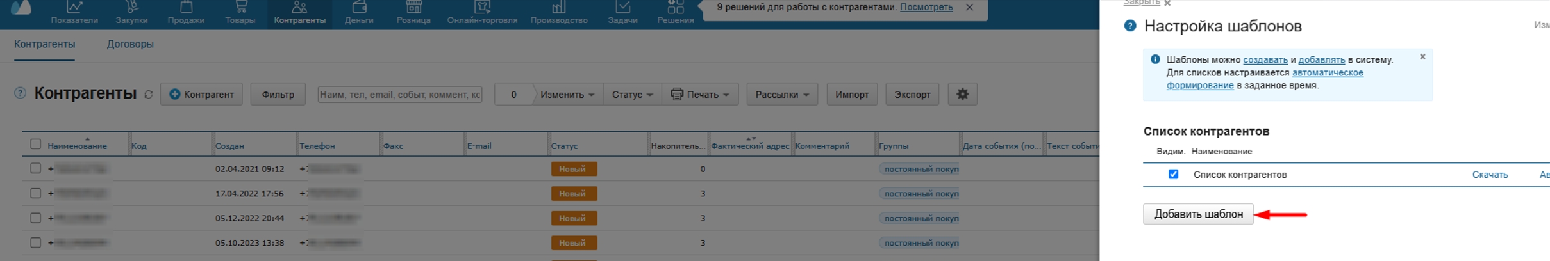The height and width of the screenshot is (261, 1550).
Task: Click the Группы column header
Action: 894,146
